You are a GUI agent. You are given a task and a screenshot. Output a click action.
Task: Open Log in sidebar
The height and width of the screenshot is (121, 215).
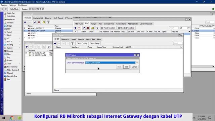(x=8, y=57)
